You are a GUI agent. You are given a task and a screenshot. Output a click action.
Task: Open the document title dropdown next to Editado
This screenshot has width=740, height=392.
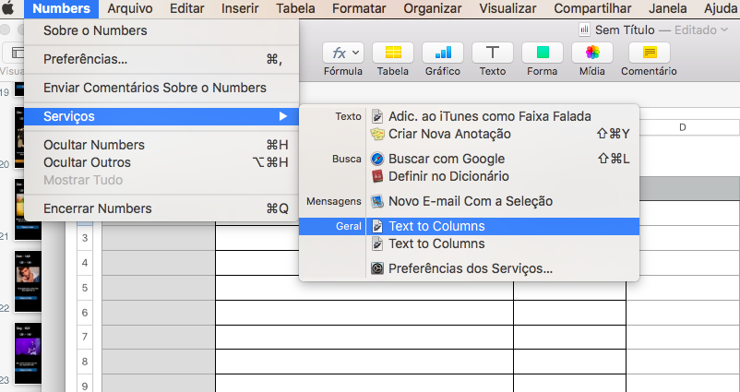tap(724, 30)
